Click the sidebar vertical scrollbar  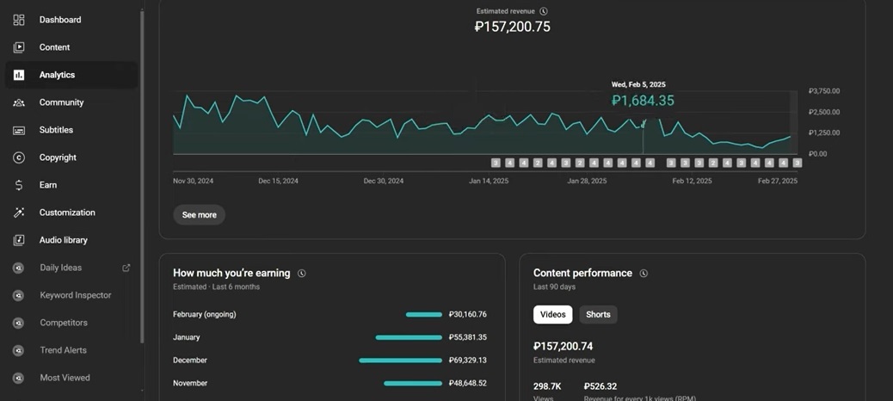pos(142,172)
